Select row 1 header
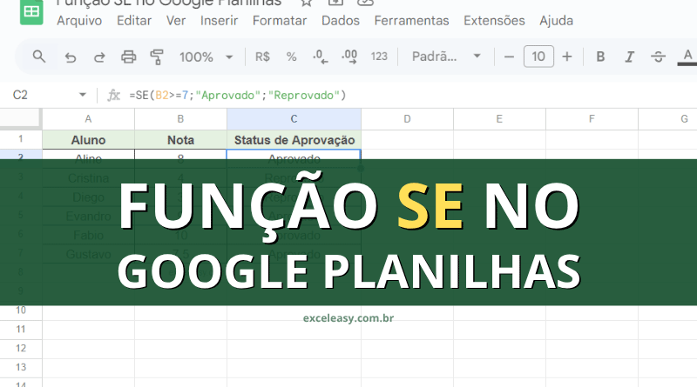 tap(21, 139)
